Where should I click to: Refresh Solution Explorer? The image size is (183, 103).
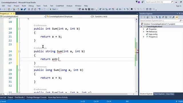coord(160,17)
